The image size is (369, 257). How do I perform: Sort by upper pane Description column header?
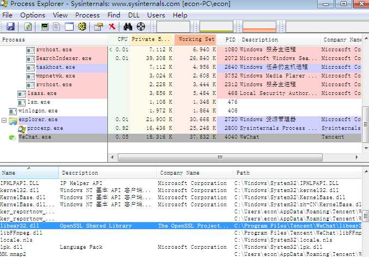[279, 40]
